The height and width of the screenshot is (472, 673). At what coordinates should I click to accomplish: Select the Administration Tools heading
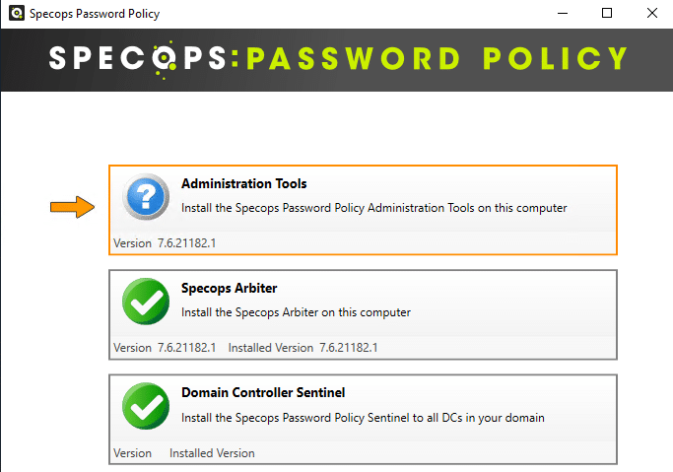pyautogui.click(x=243, y=183)
